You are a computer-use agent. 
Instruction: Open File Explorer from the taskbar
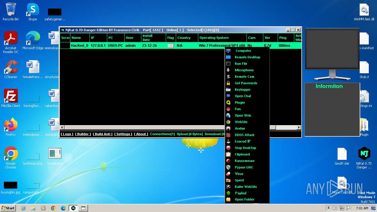pos(33,208)
